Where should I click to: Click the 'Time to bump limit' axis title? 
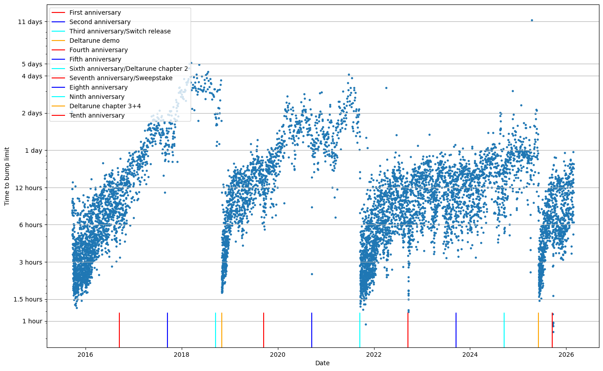tap(7, 176)
